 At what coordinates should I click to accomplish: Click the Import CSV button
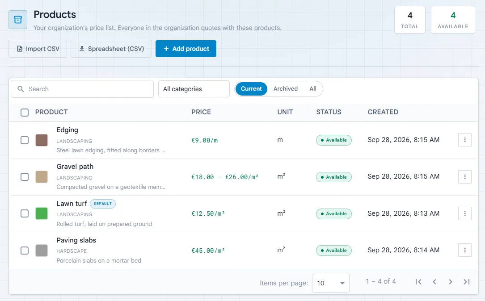pos(38,49)
